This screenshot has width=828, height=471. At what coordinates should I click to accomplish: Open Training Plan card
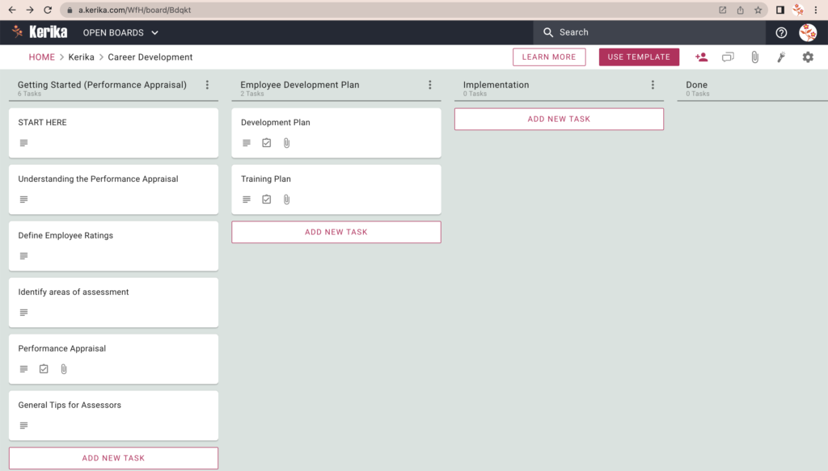tap(336, 189)
